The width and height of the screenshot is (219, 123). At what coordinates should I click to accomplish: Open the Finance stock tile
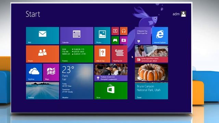[x=77, y=54]
